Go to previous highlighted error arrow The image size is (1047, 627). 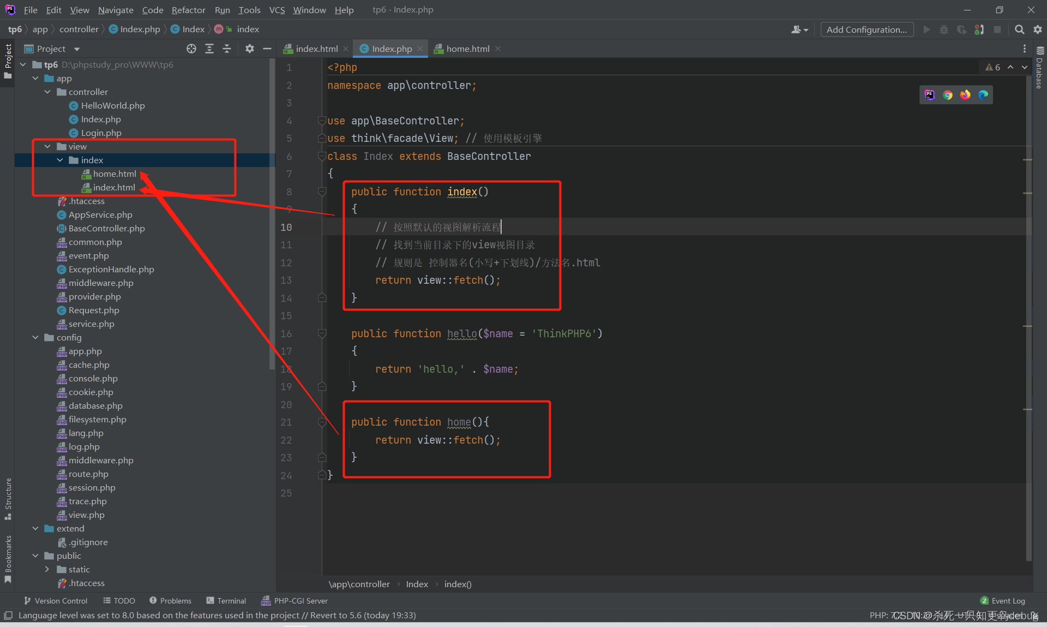pos(1010,67)
